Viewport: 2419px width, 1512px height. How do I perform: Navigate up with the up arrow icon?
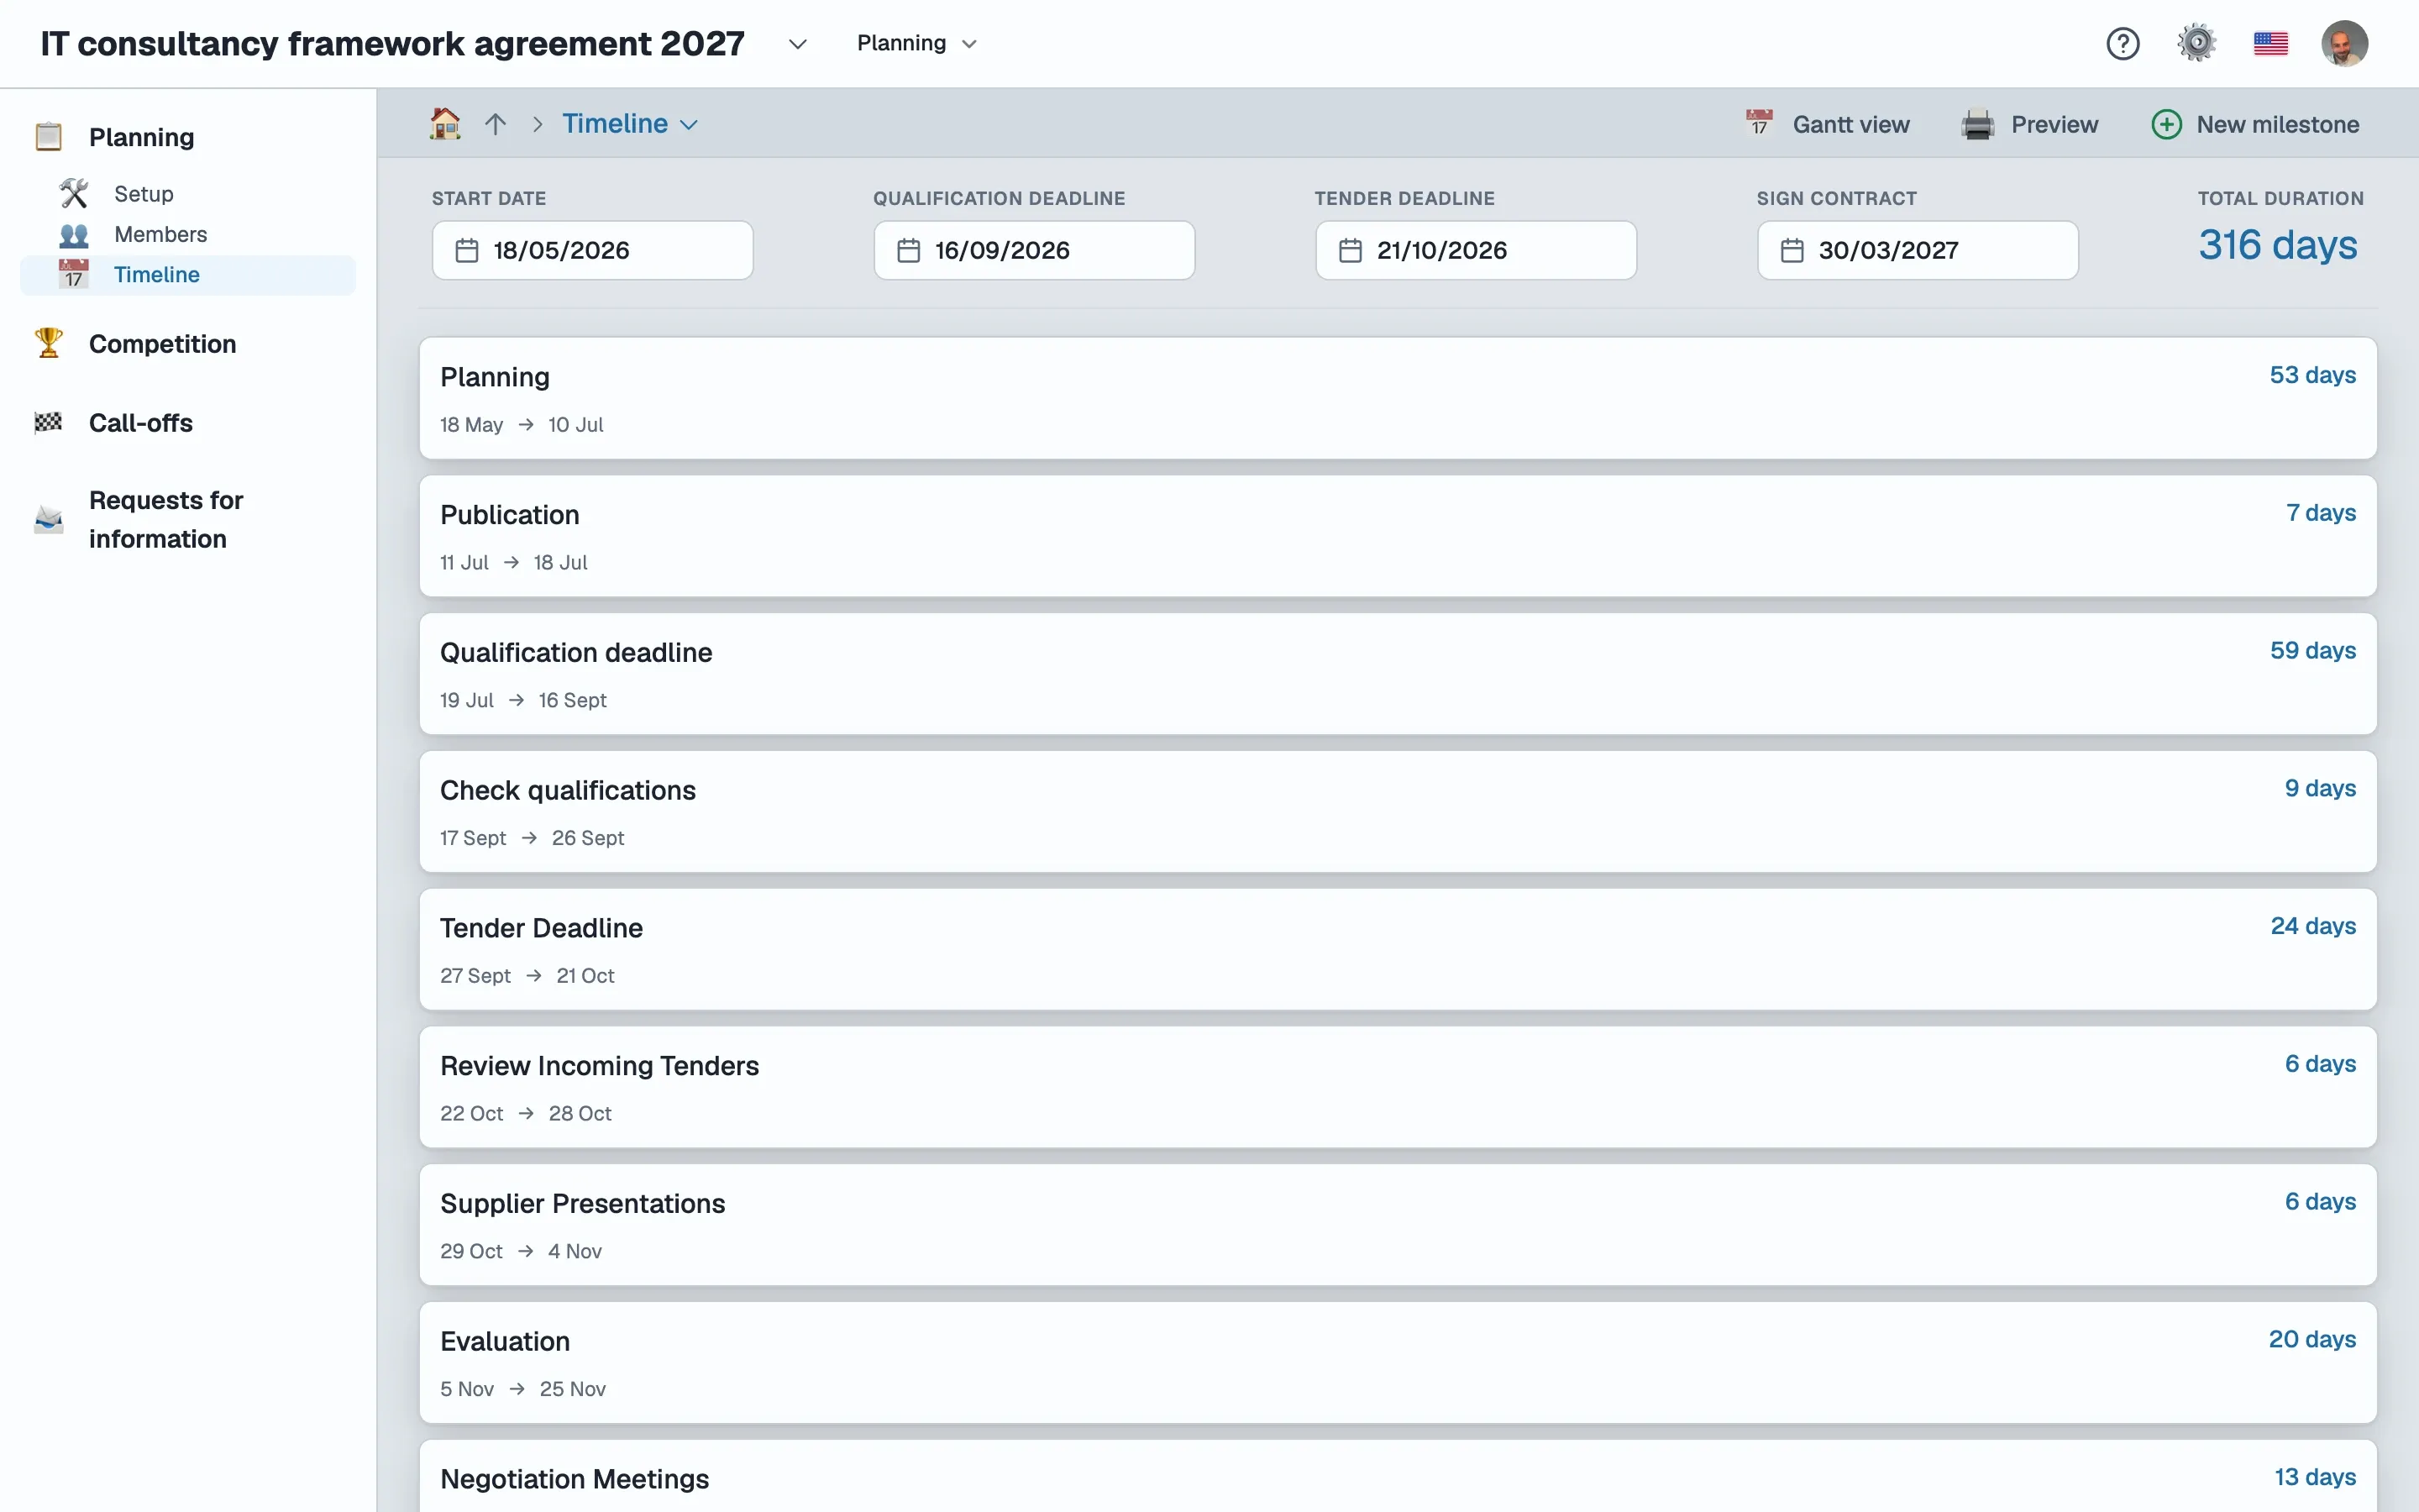pyautogui.click(x=495, y=124)
